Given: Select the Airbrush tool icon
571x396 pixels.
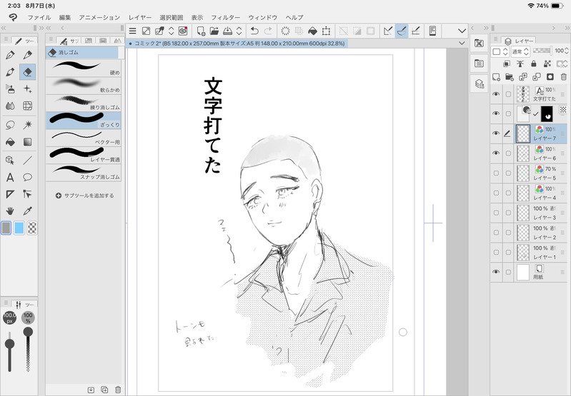Looking at the screenshot, I should [10, 88].
